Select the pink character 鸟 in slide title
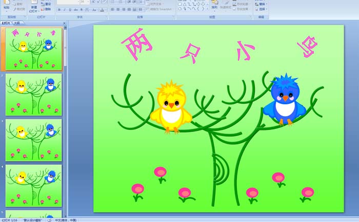 click(x=308, y=47)
